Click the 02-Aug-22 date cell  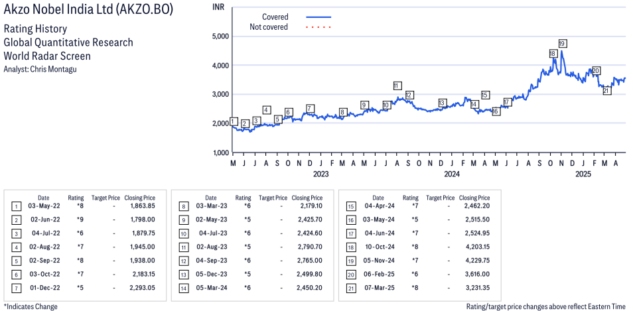coord(44,247)
